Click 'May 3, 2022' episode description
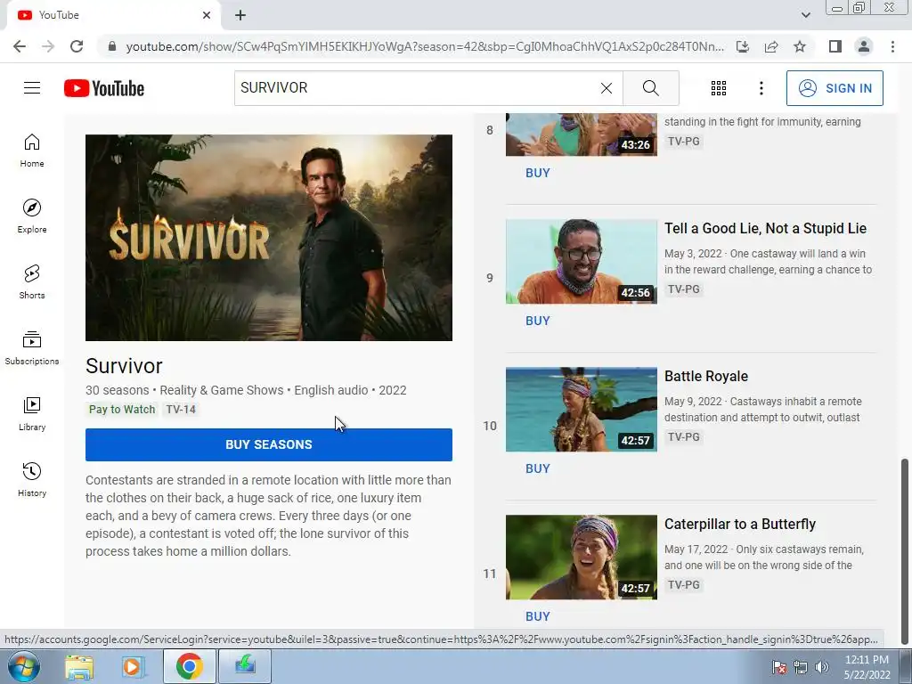Image resolution: width=912 pixels, height=684 pixels. tap(769, 262)
